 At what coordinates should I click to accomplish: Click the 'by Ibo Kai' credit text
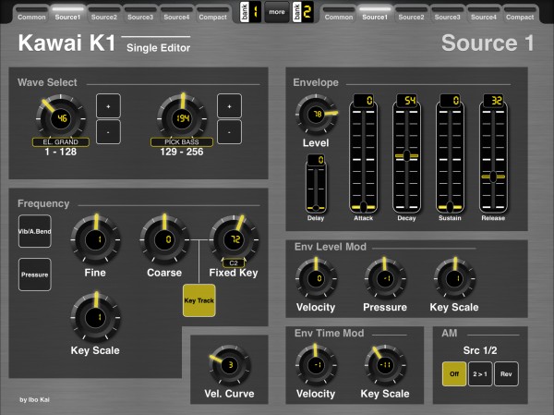pyautogui.click(x=34, y=399)
